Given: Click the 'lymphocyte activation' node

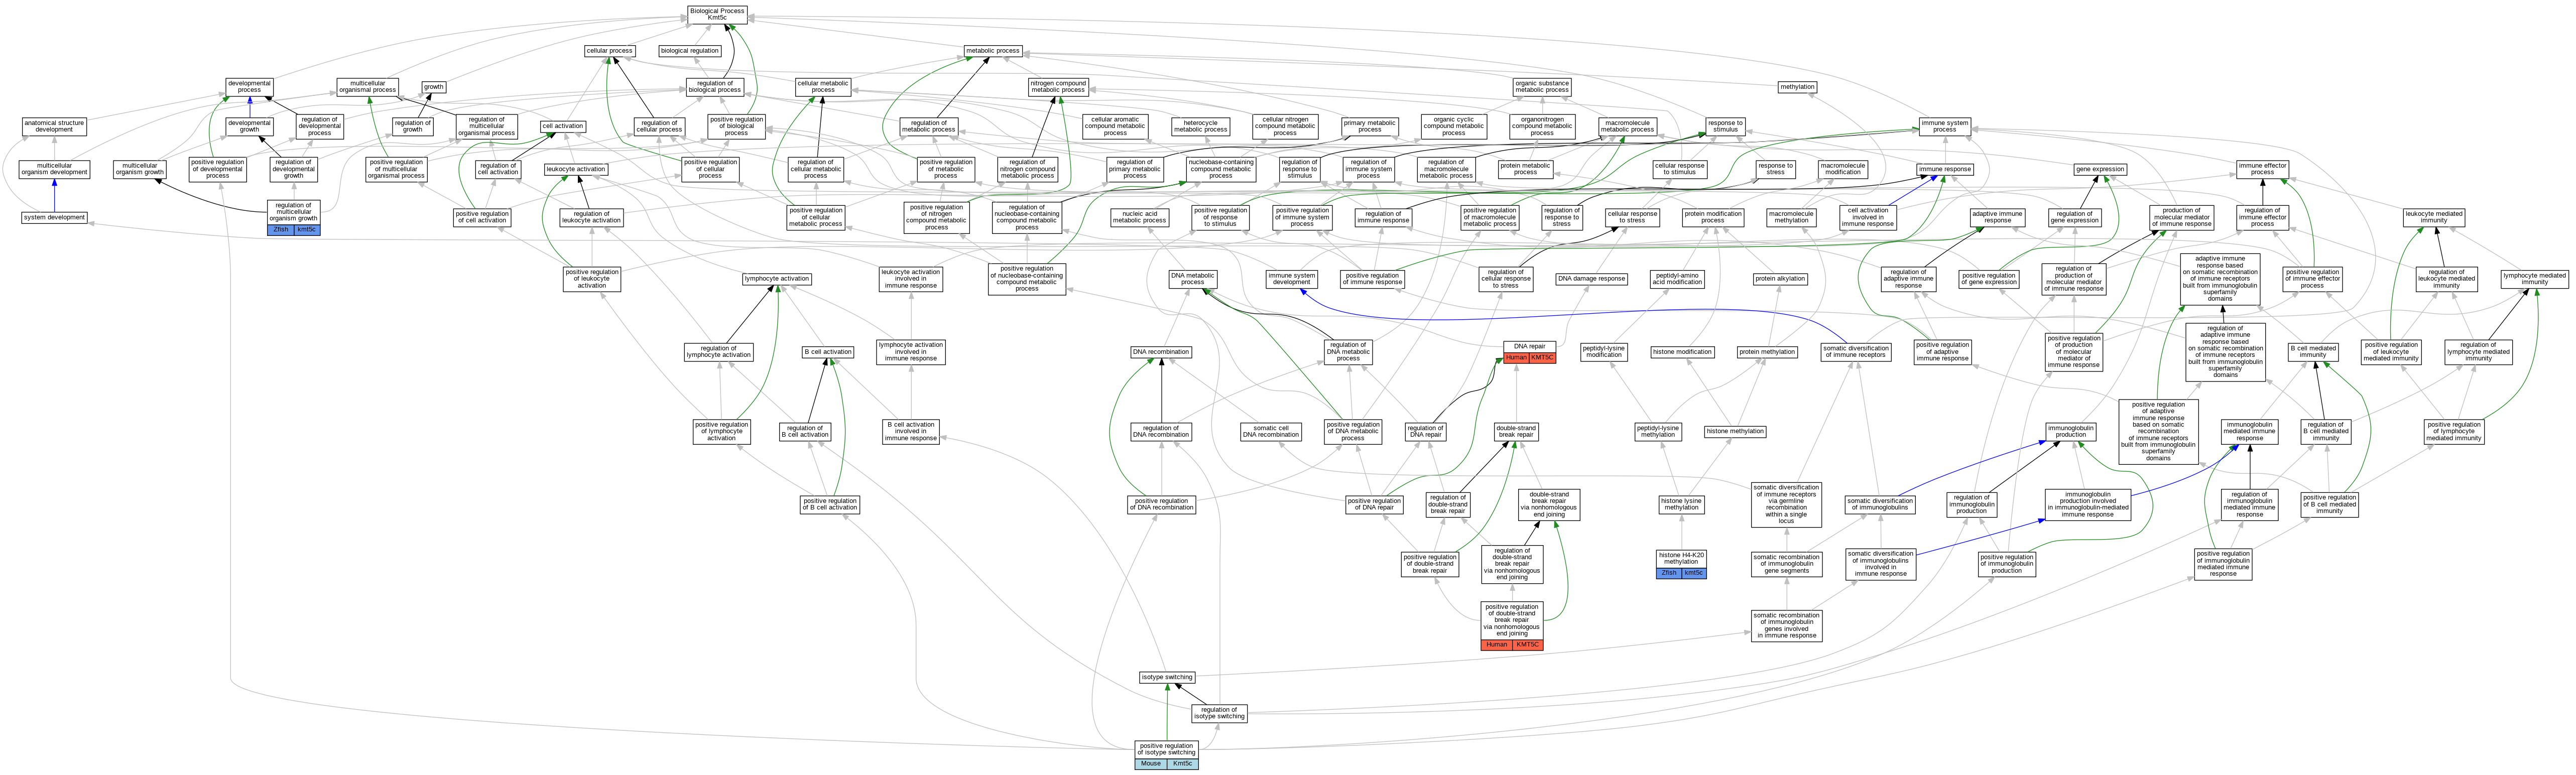Looking at the screenshot, I should click(x=777, y=279).
